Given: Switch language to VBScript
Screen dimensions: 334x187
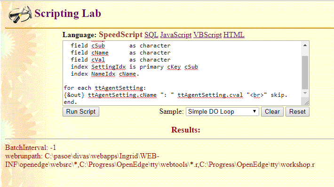Looking at the screenshot, I should click(207, 35).
